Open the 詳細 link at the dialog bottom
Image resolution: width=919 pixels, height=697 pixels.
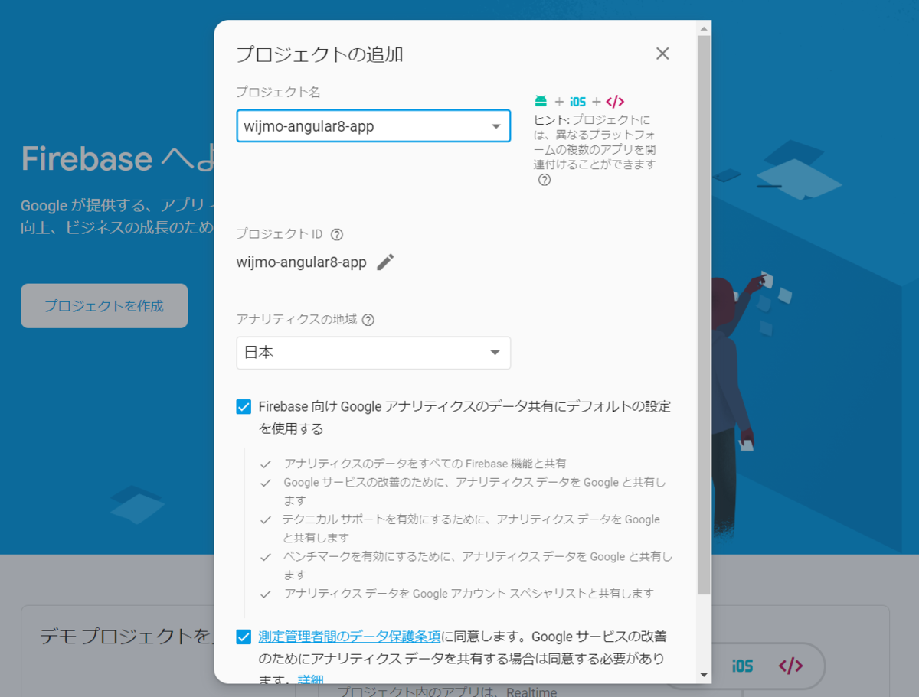click(311, 679)
